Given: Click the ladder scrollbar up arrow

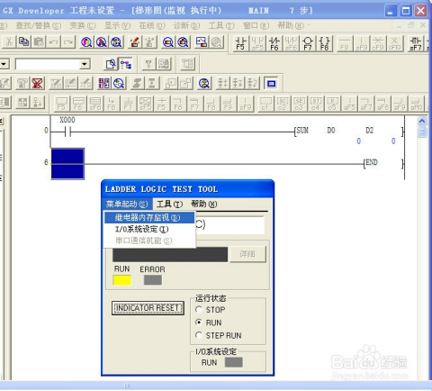Looking at the screenshot, I should coord(422,121).
